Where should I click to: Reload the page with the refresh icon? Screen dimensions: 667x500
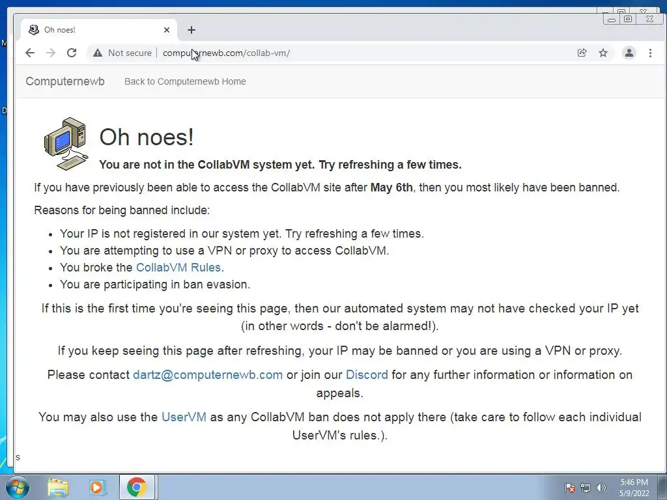(72, 53)
